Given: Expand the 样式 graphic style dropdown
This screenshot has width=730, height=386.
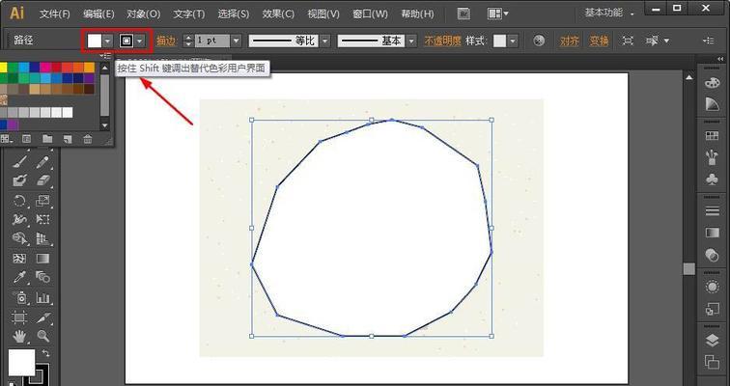Looking at the screenshot, I should click(x=513, y=41).
